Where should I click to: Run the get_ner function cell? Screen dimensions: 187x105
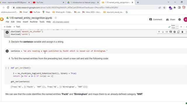tap(7, 68)
